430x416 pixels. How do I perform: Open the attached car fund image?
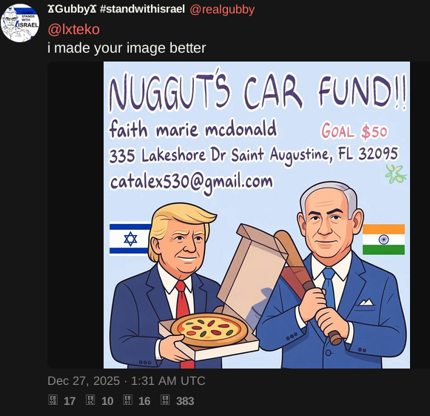coord(257,215)
